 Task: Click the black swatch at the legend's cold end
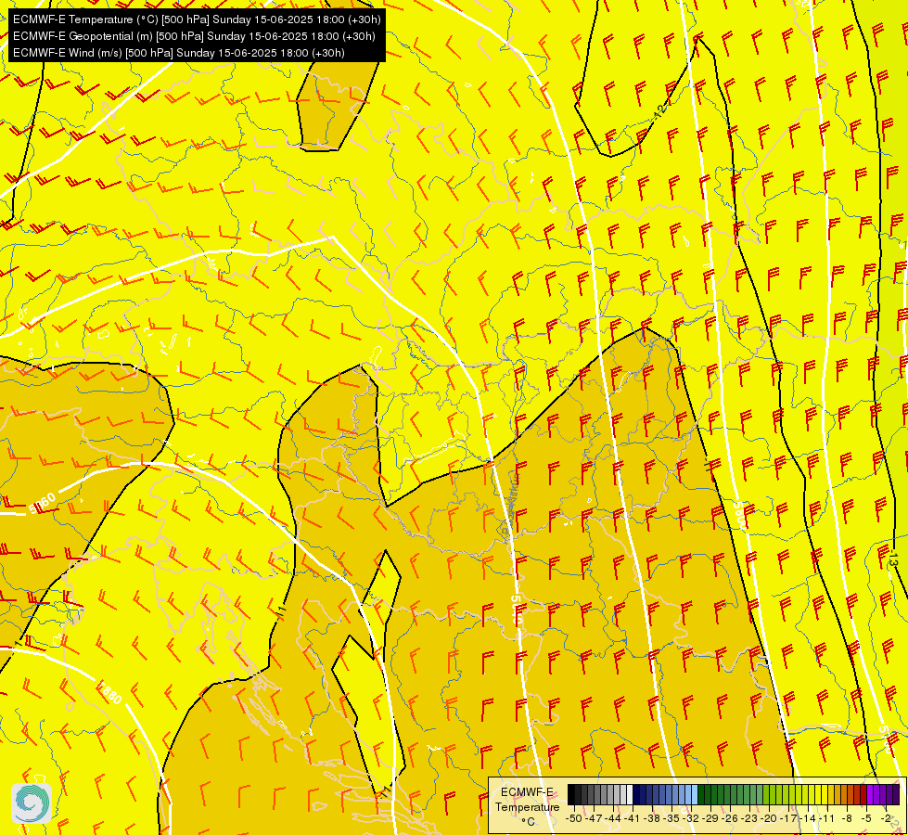571,794
